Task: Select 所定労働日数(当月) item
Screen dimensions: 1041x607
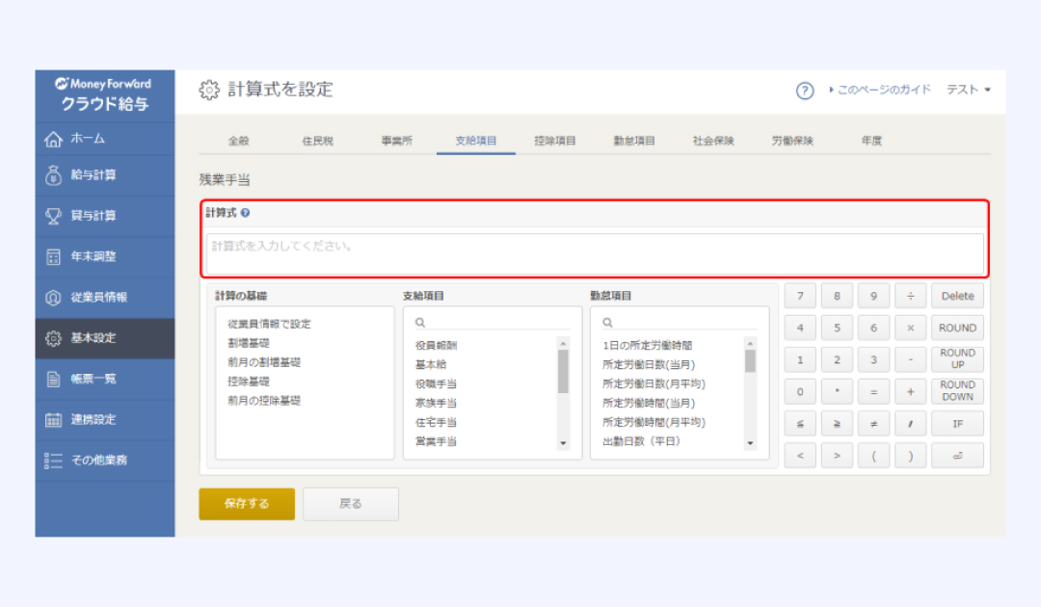Action: 649,364
